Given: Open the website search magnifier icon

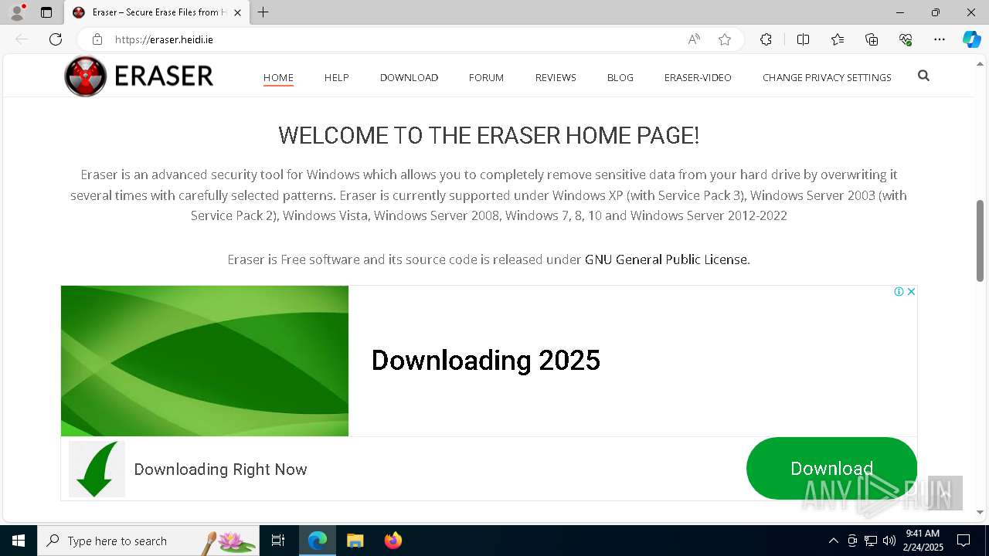Looking at the screenshot, I should pyautogui.click(x=923, y=76).
